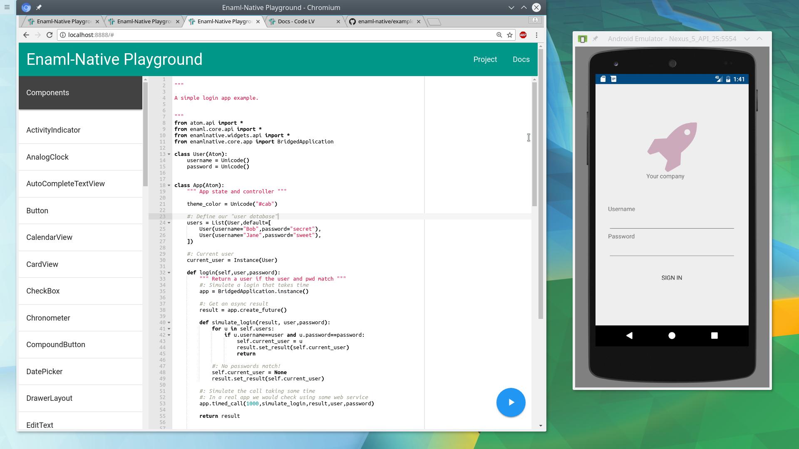Open the Project page
Viewport: 799px width, 449px height.
point(485,59)
